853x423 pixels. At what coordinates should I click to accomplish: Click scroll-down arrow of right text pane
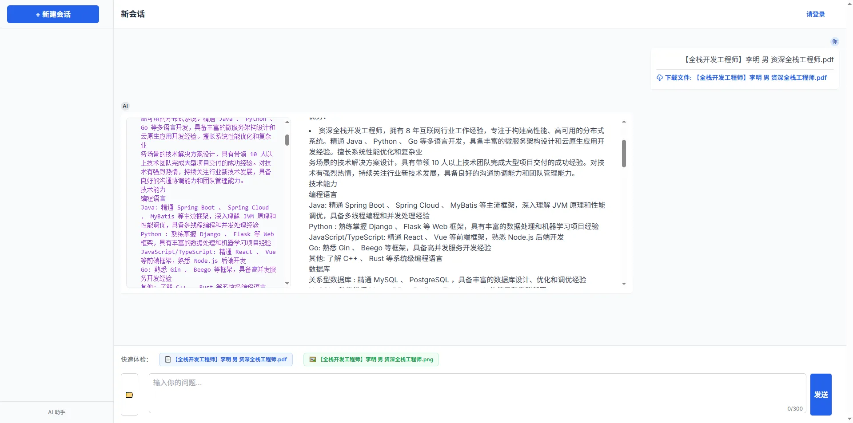[x=624, y=284]
